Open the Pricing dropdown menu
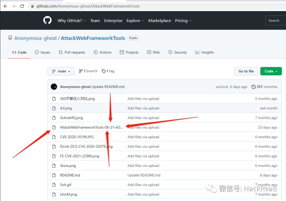Image resolution: width=286 pixels, height=201 pixels. (183, 21)
